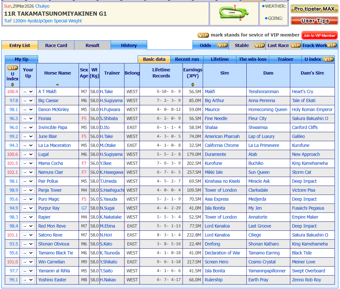This screenshot has width=340, height=289.
Task: Open trainer S.Hashiguchi link
Action: tap(112, 190)
